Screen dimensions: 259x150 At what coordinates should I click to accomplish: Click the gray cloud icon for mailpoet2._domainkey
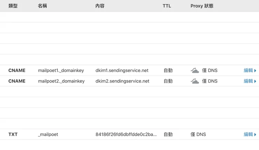[x=195, y=81]
